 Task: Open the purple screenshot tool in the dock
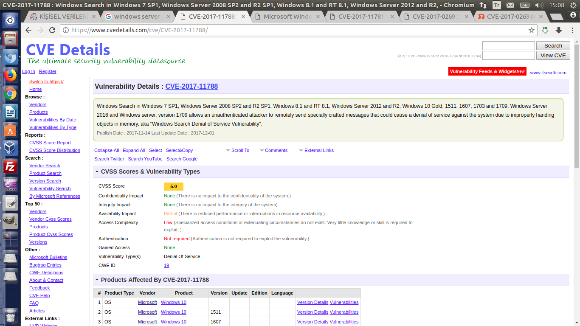10,185
